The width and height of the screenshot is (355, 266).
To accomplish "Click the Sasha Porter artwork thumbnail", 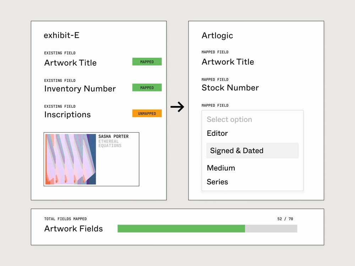I will tap(71, 159).
